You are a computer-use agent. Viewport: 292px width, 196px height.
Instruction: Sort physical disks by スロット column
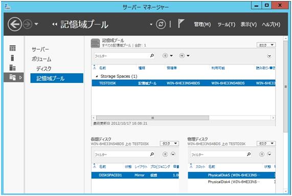pyautogui.click(x=200, y=166)
